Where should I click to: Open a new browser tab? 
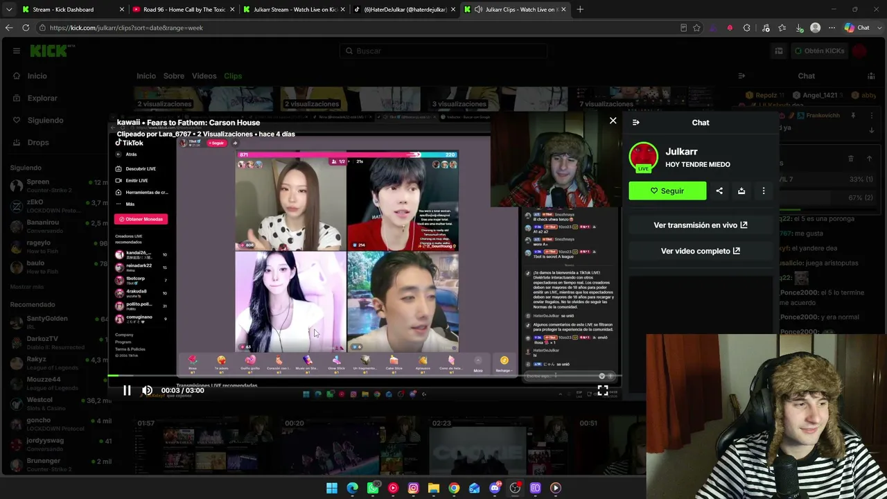click(580, 10)
